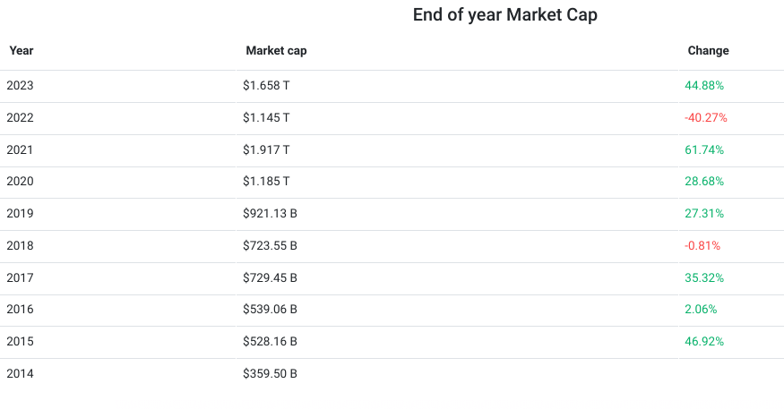The height and width of the screenshot is (409, 784).
Task: Click the 2.06% change value
Action: coord(701,310)
